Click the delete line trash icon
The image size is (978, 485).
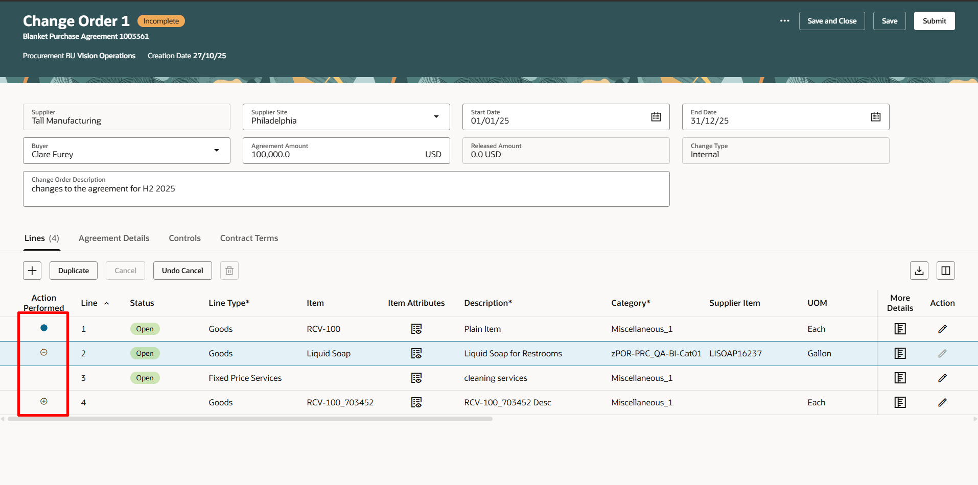[229, 270]
